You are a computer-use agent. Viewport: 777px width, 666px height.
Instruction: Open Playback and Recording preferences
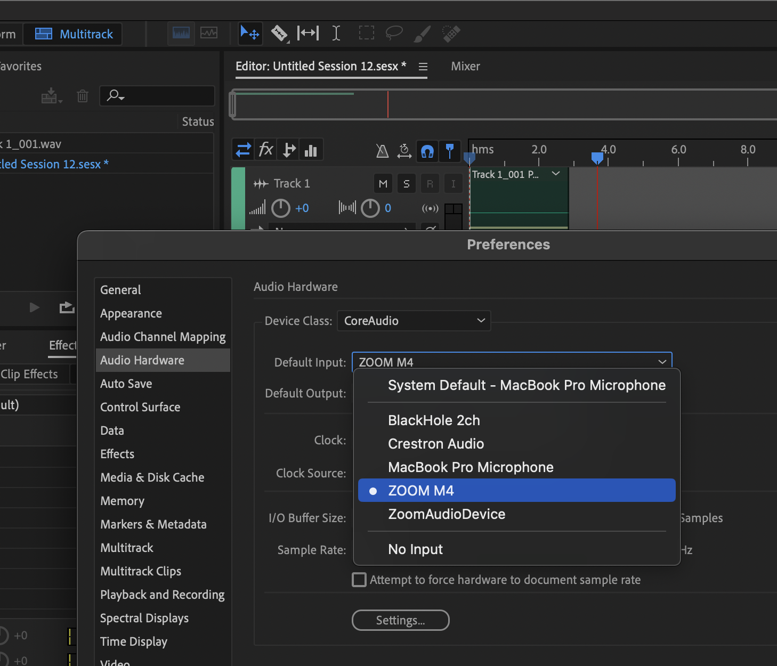163,595
